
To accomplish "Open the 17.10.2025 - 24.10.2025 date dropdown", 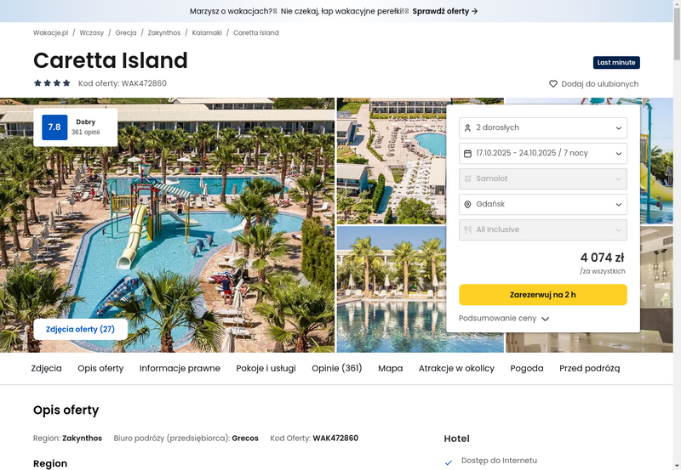I will click(543, 154).
